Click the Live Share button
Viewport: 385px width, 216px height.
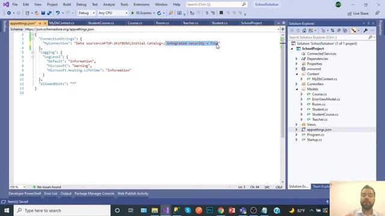click(359, 13)
